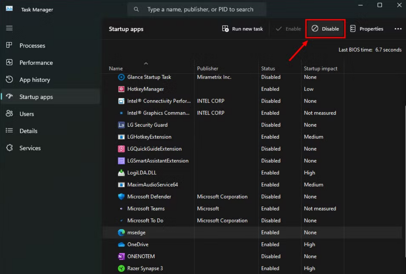Click Microsoft Teams Not measured cell

coord(320,208)
